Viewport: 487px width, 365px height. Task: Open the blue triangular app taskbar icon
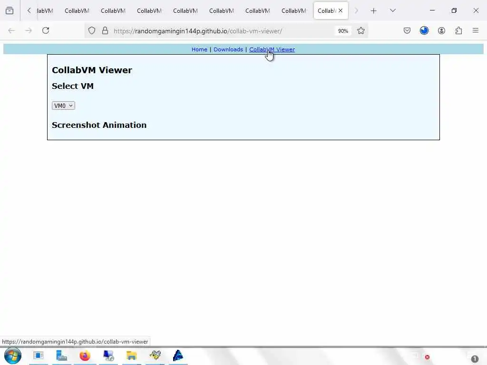178,355
